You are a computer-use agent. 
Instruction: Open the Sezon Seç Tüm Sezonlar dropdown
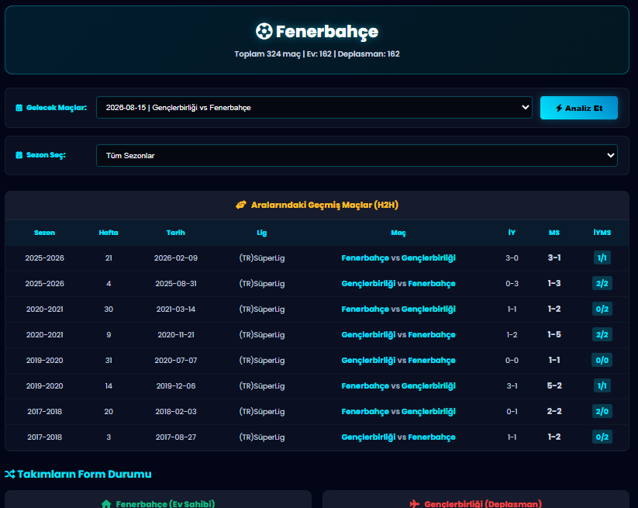[357, 155]
